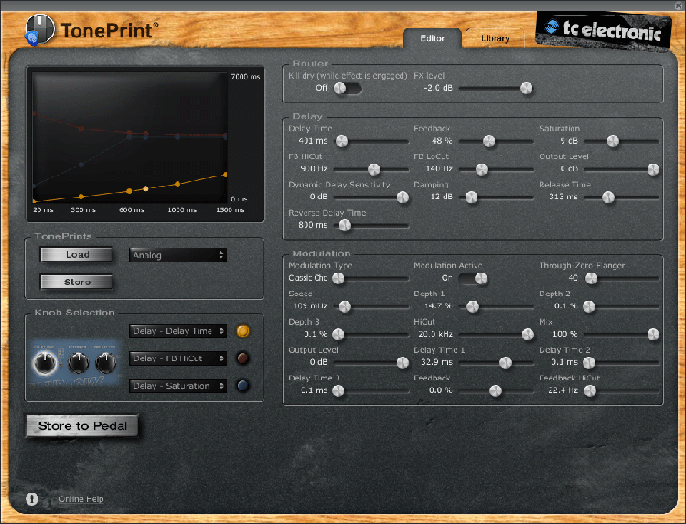Click the info icon beside Online Help
Viewport: 686px width, 524px height.
click(32, 498)
